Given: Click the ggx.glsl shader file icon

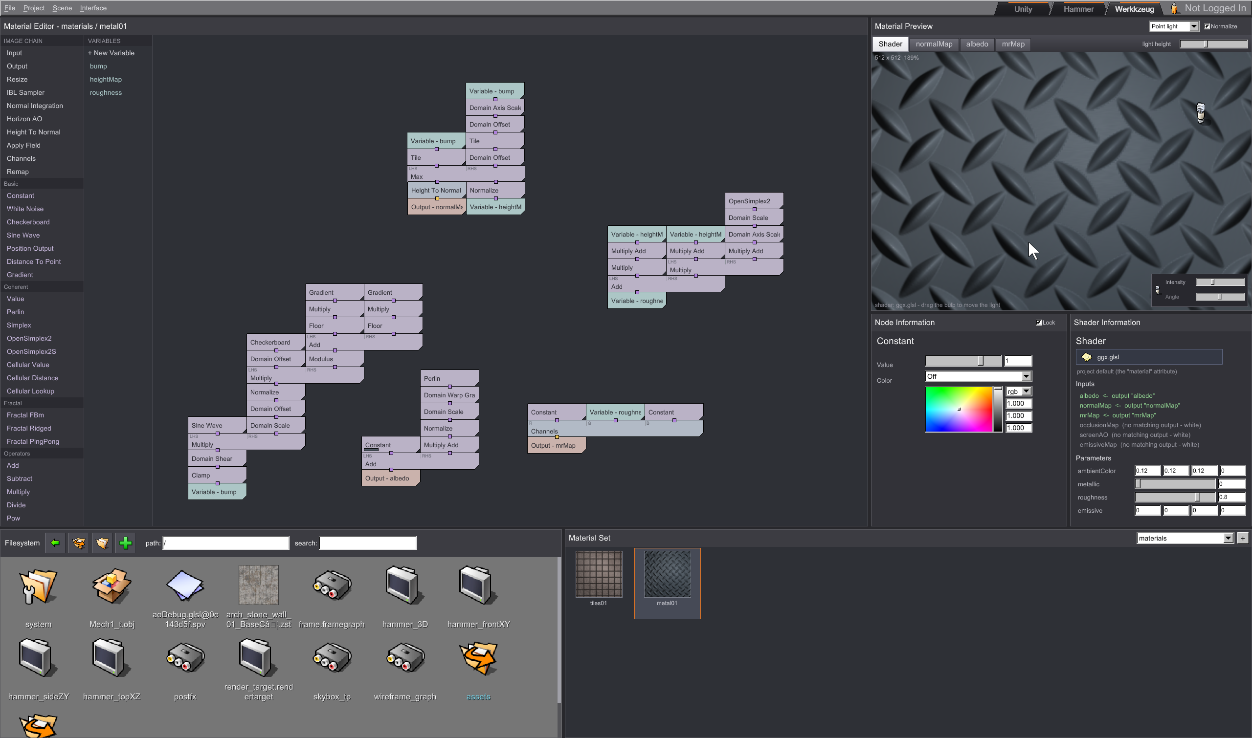Looking at the screenshot, I should (1087, 357).
